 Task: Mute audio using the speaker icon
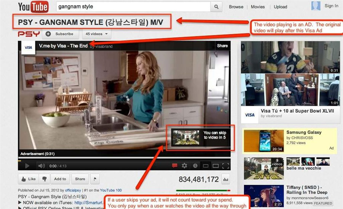pos(41,166)
